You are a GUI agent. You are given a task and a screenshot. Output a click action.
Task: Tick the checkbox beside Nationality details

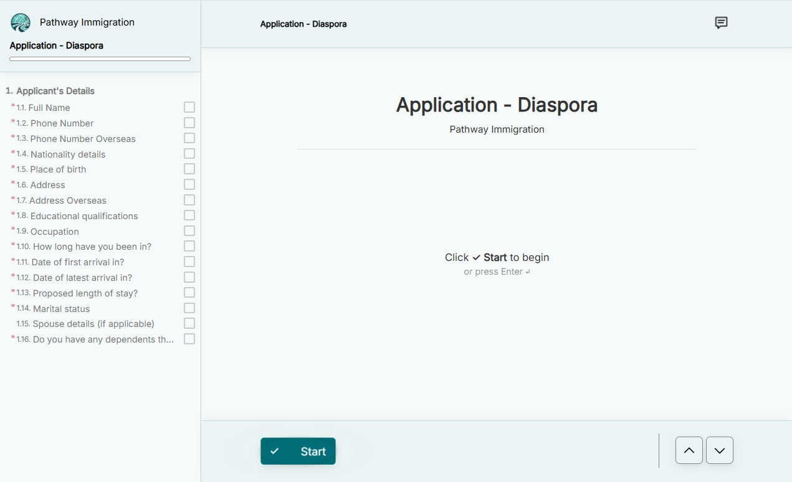189,153
